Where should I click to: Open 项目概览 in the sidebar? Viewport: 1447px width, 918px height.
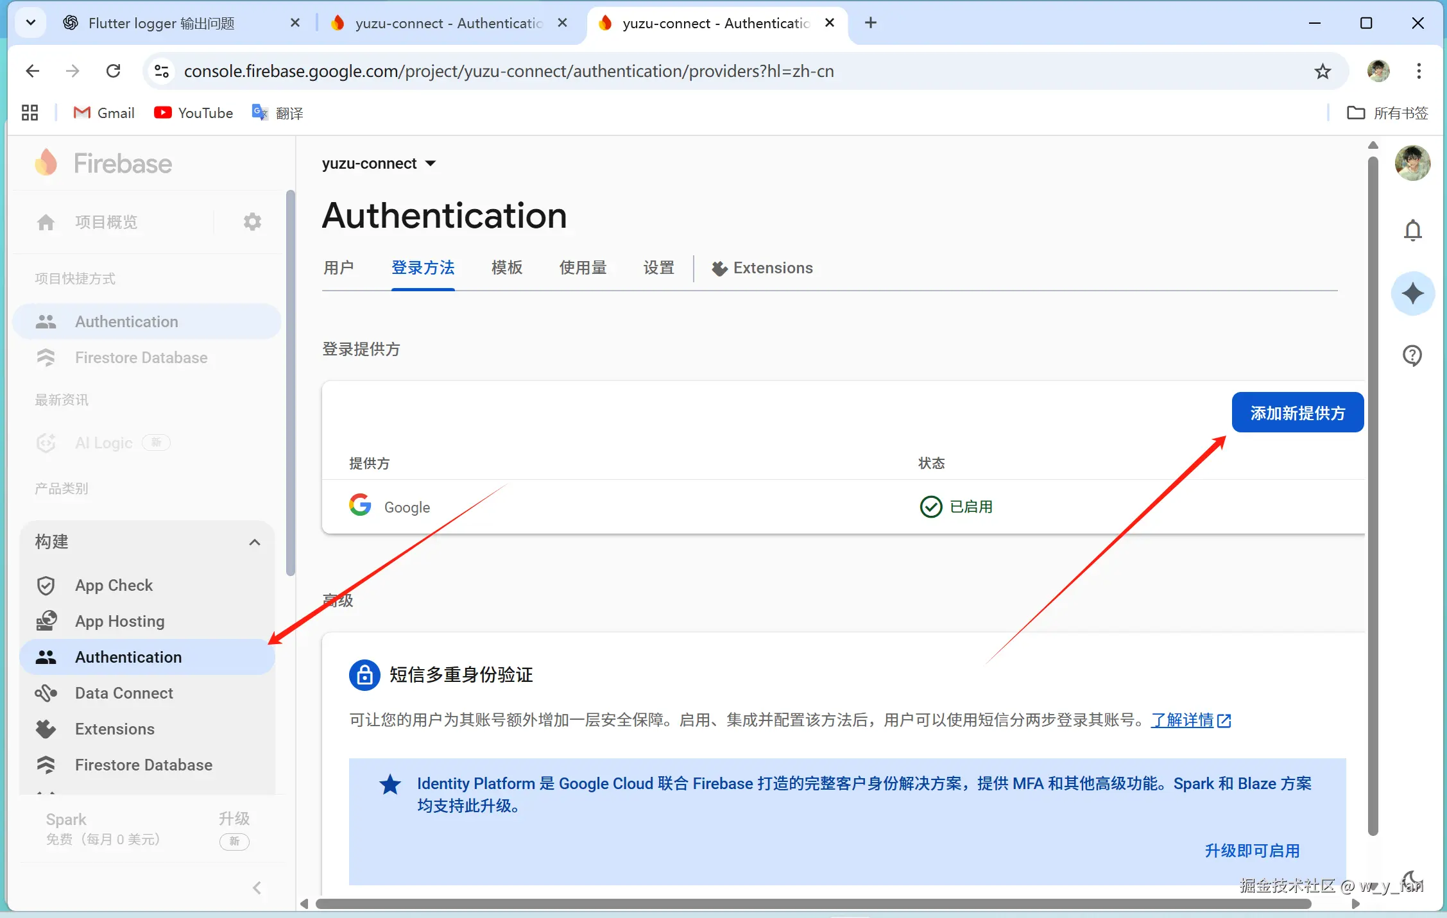[106, 222]
